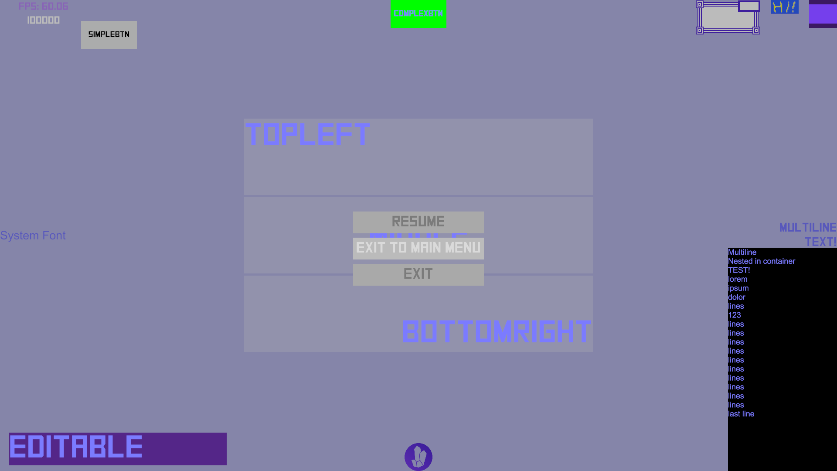Click the circular avatar icon at bottom center

[x=418, y=457]
